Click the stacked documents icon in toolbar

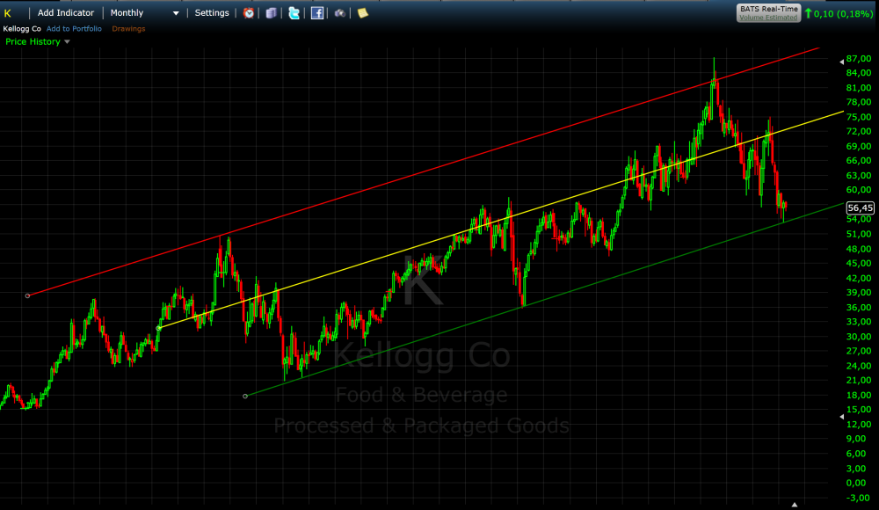[272, 13]
